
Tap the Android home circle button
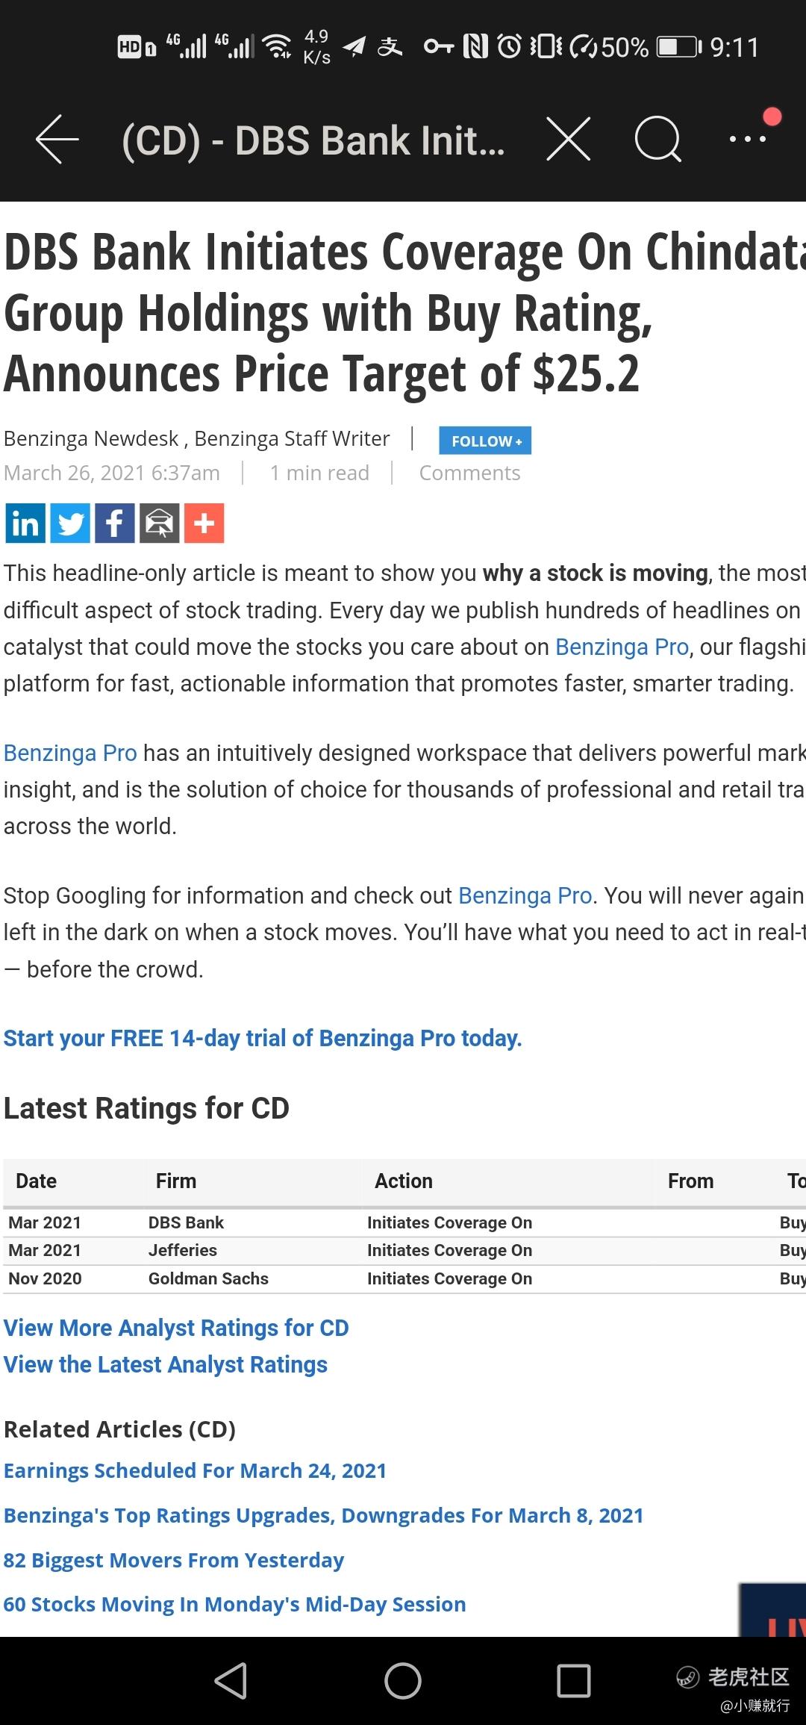click(403, 1681)
